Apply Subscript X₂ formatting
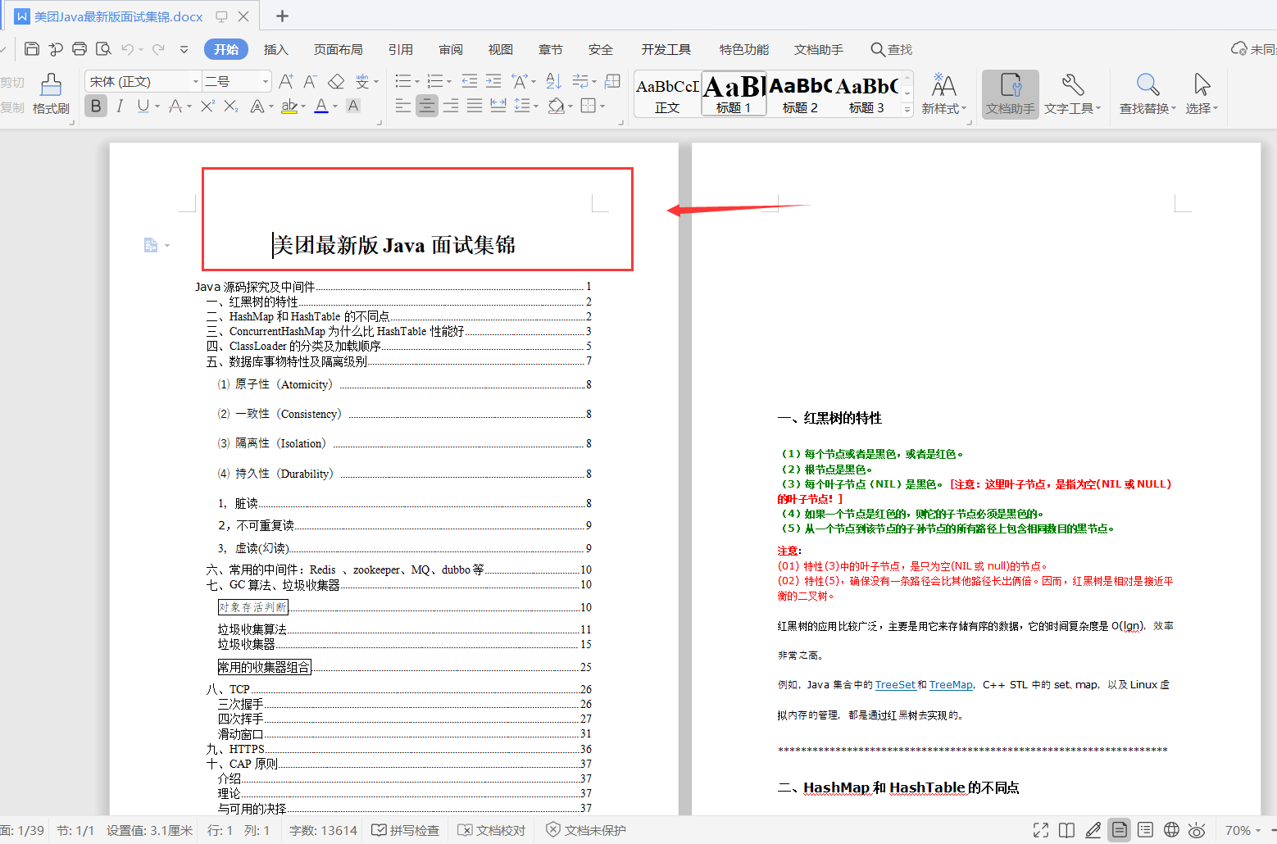This screenshot has width=1277, height=844. pyautogui.click(x=231, y=106)
